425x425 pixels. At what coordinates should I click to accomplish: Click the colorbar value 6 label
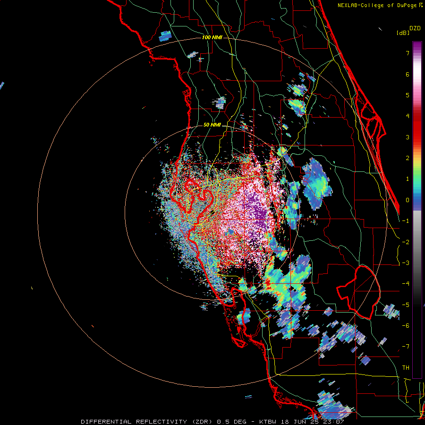408,74
